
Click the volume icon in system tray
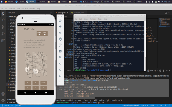[x=159, y=2]
